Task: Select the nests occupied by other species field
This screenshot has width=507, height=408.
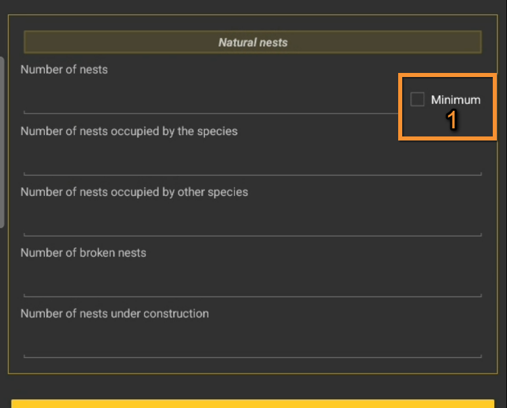Action: point(251,222)
